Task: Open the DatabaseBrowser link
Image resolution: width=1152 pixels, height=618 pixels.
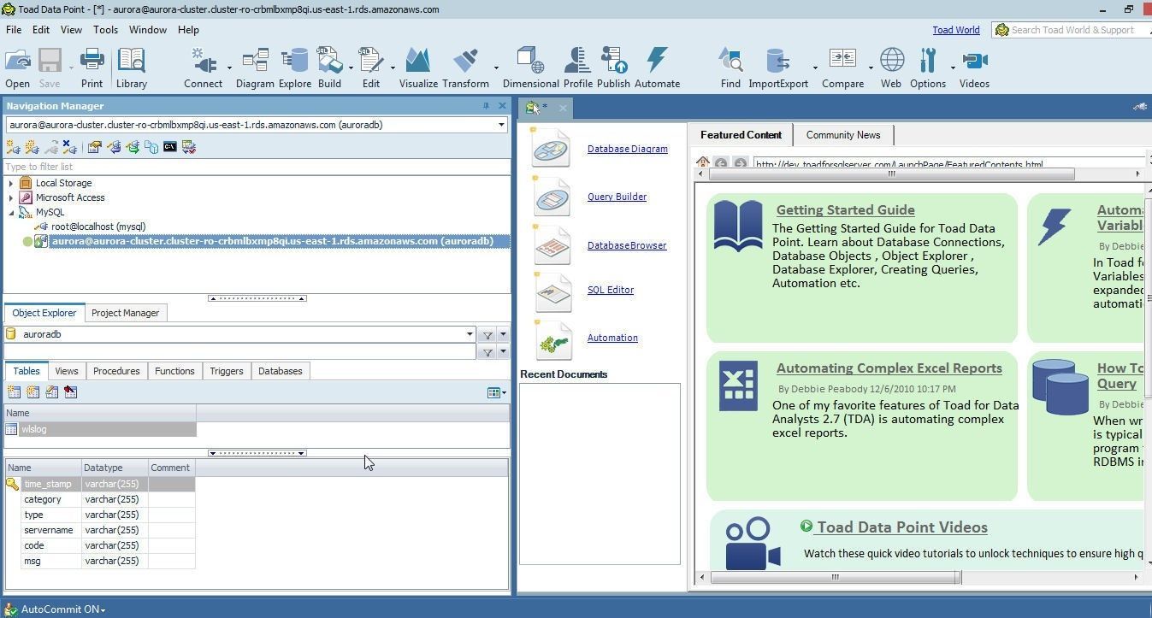Action: coord(627,245)
